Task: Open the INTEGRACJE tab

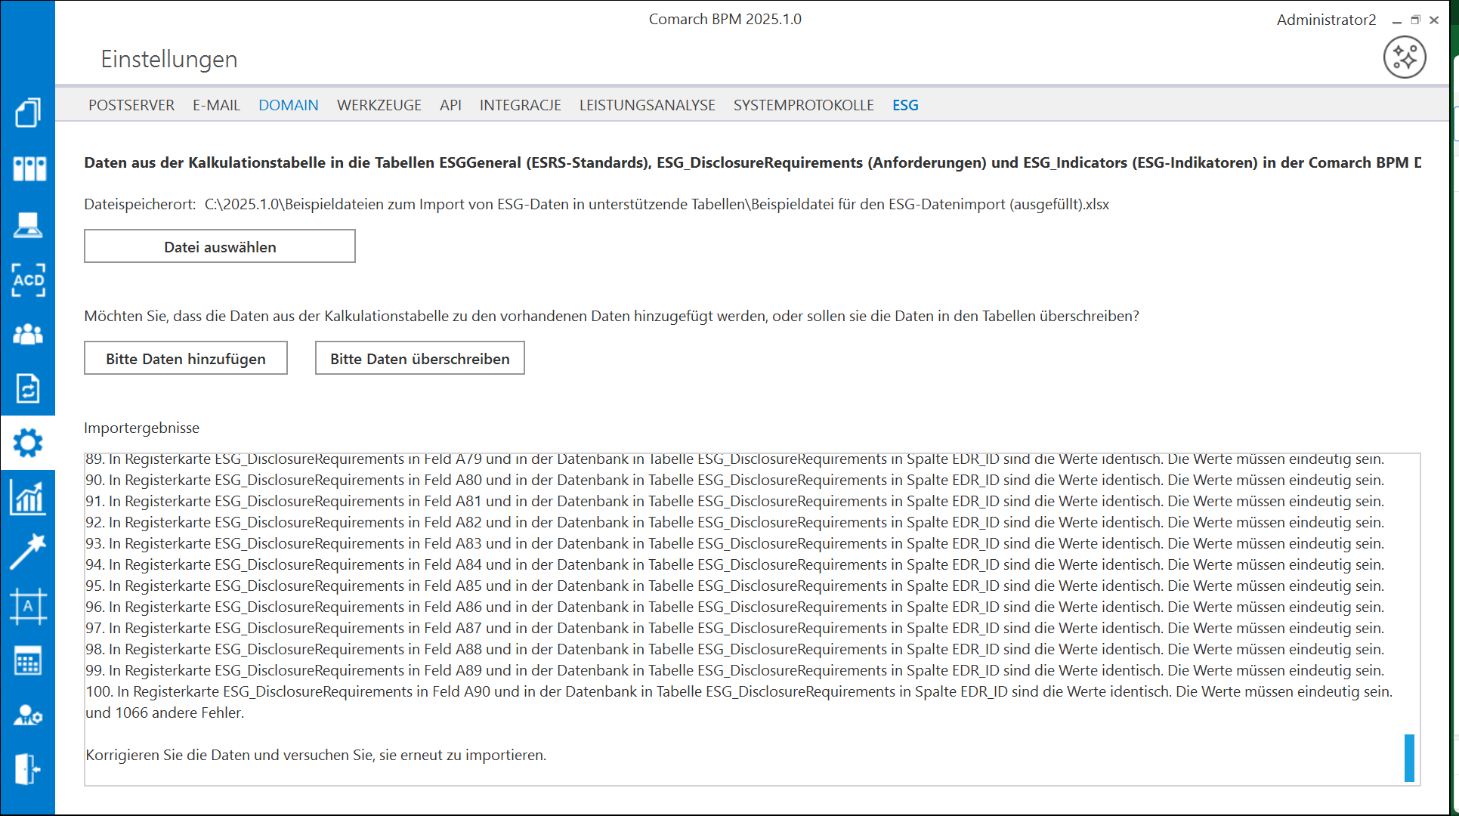Action: 521,105
